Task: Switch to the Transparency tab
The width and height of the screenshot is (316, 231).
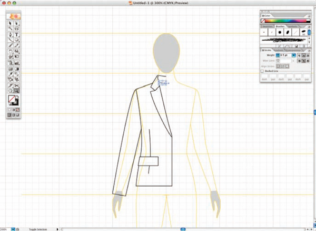Action: pos(293,50)
